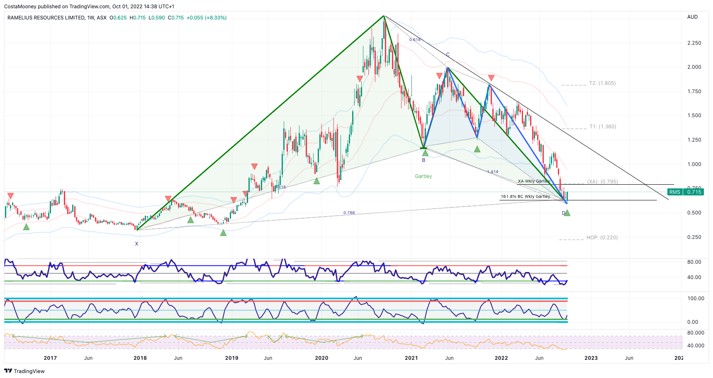The height and width of the screenshot is (378, 713).
Task: Select the T1: (1.360) target label
Action: pos(603,127)
